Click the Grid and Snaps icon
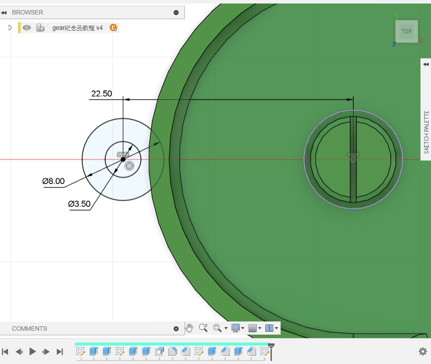431x364 pixels. [252, 328]
